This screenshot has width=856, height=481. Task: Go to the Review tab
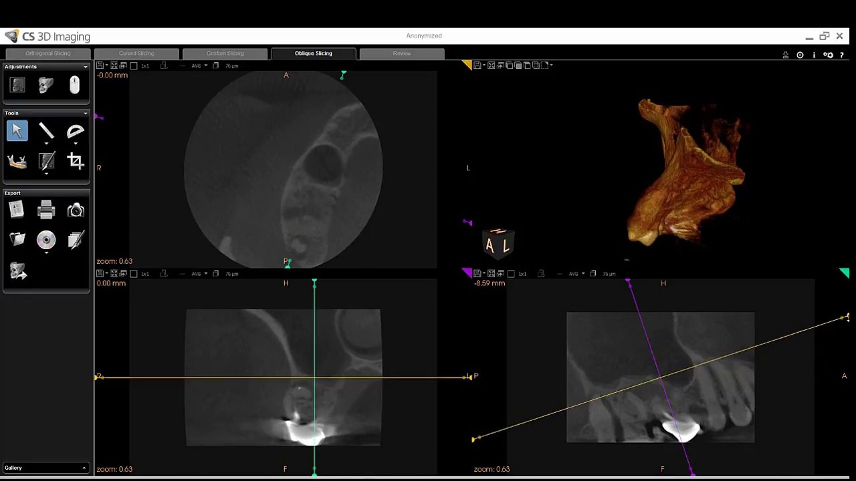(x=402, y=53)
